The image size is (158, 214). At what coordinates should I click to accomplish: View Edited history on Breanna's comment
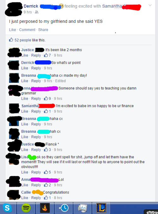tap(60, 81)
